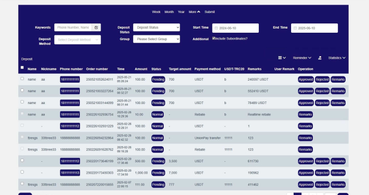
Task: Click remark text 552410 USDT
Action: tap(258, 91)
